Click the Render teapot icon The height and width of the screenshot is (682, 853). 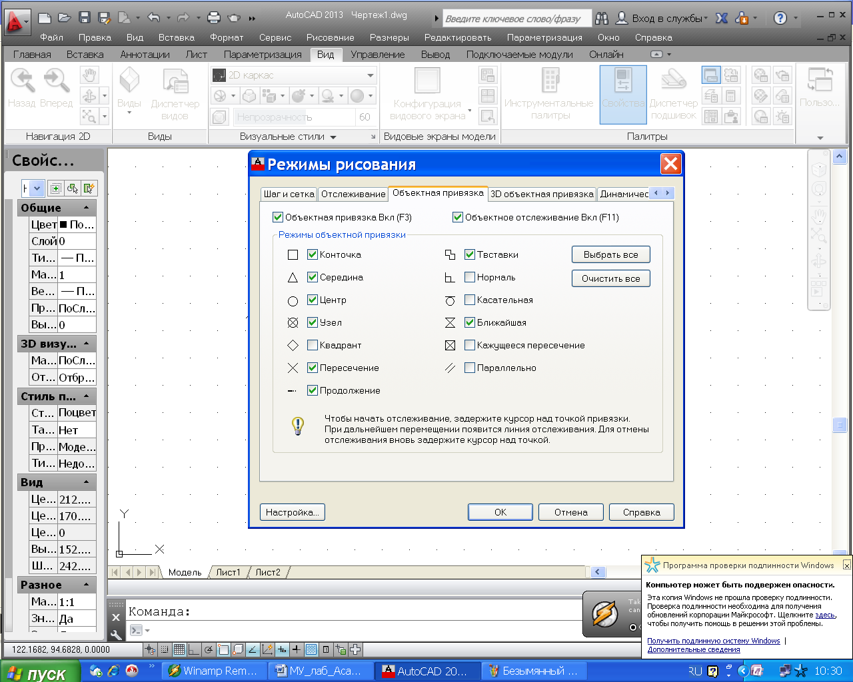click(233, 18)
